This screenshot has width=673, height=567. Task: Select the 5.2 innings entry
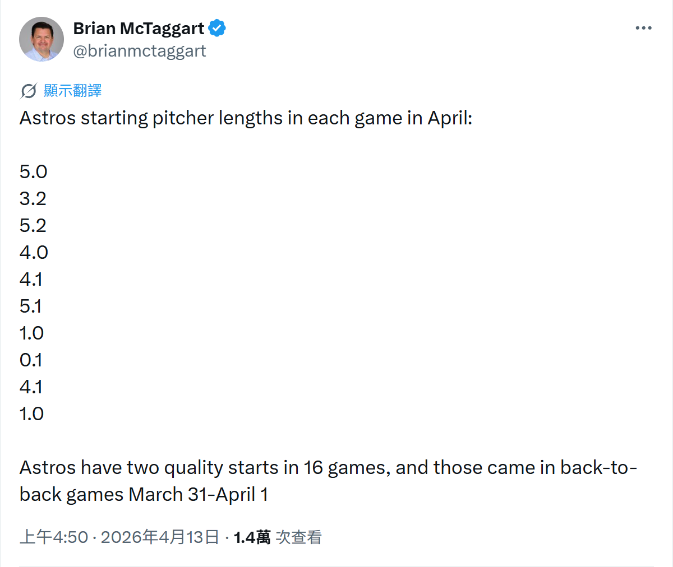click(33, 226)
